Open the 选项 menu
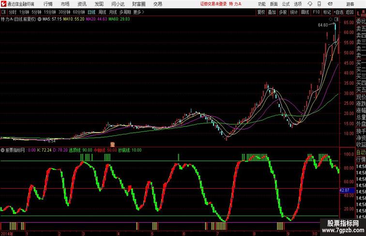 (298, 4)
